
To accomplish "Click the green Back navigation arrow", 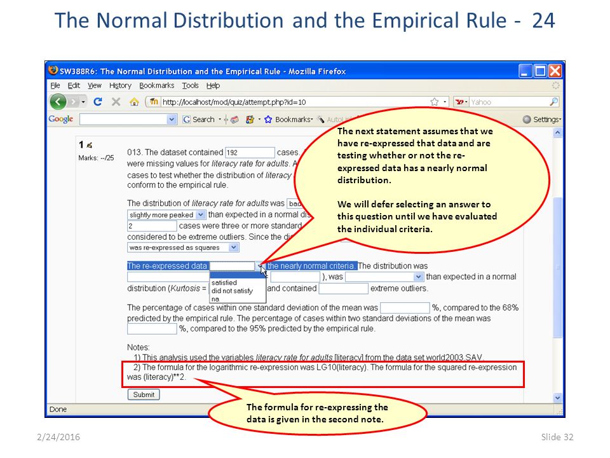I will click(x=58, y=102).
